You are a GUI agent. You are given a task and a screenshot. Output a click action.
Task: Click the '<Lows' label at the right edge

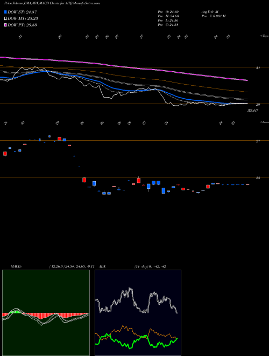264,122
